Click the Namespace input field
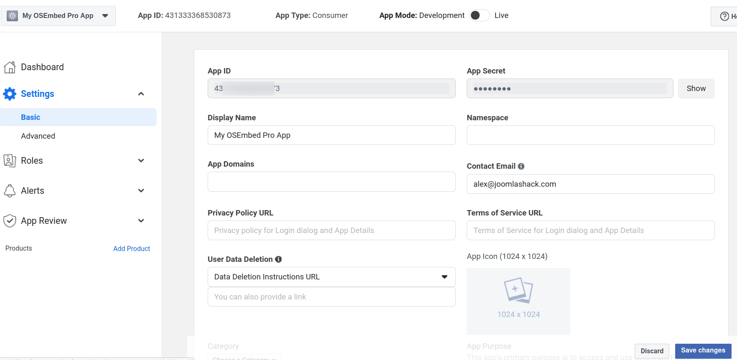737x360 pixels. pos(591,135)
